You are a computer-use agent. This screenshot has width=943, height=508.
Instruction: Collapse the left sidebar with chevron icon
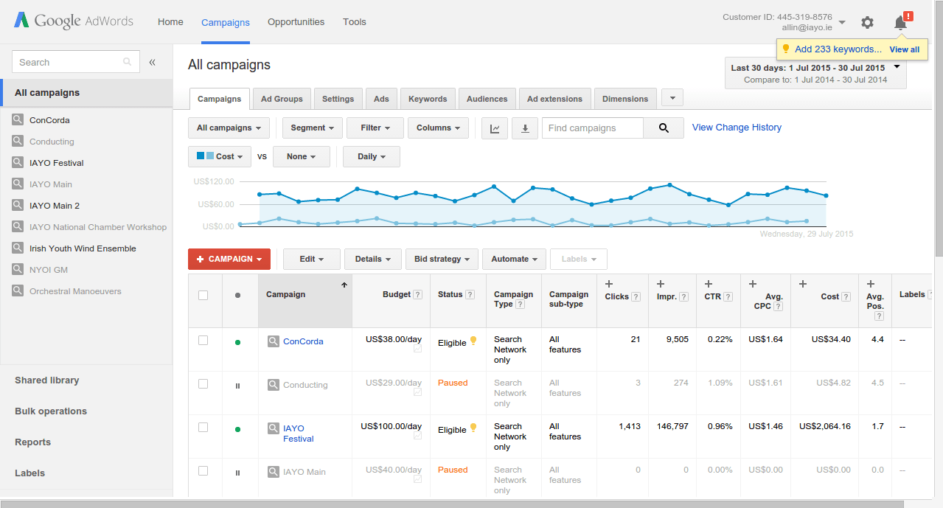(x=153, y=63)
